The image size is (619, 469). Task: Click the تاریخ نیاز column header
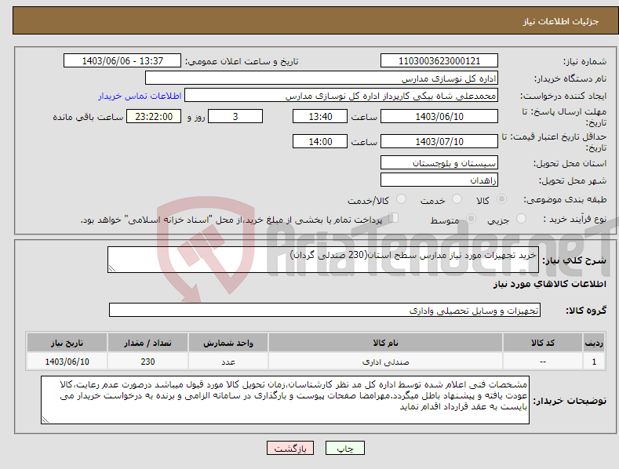67,343
